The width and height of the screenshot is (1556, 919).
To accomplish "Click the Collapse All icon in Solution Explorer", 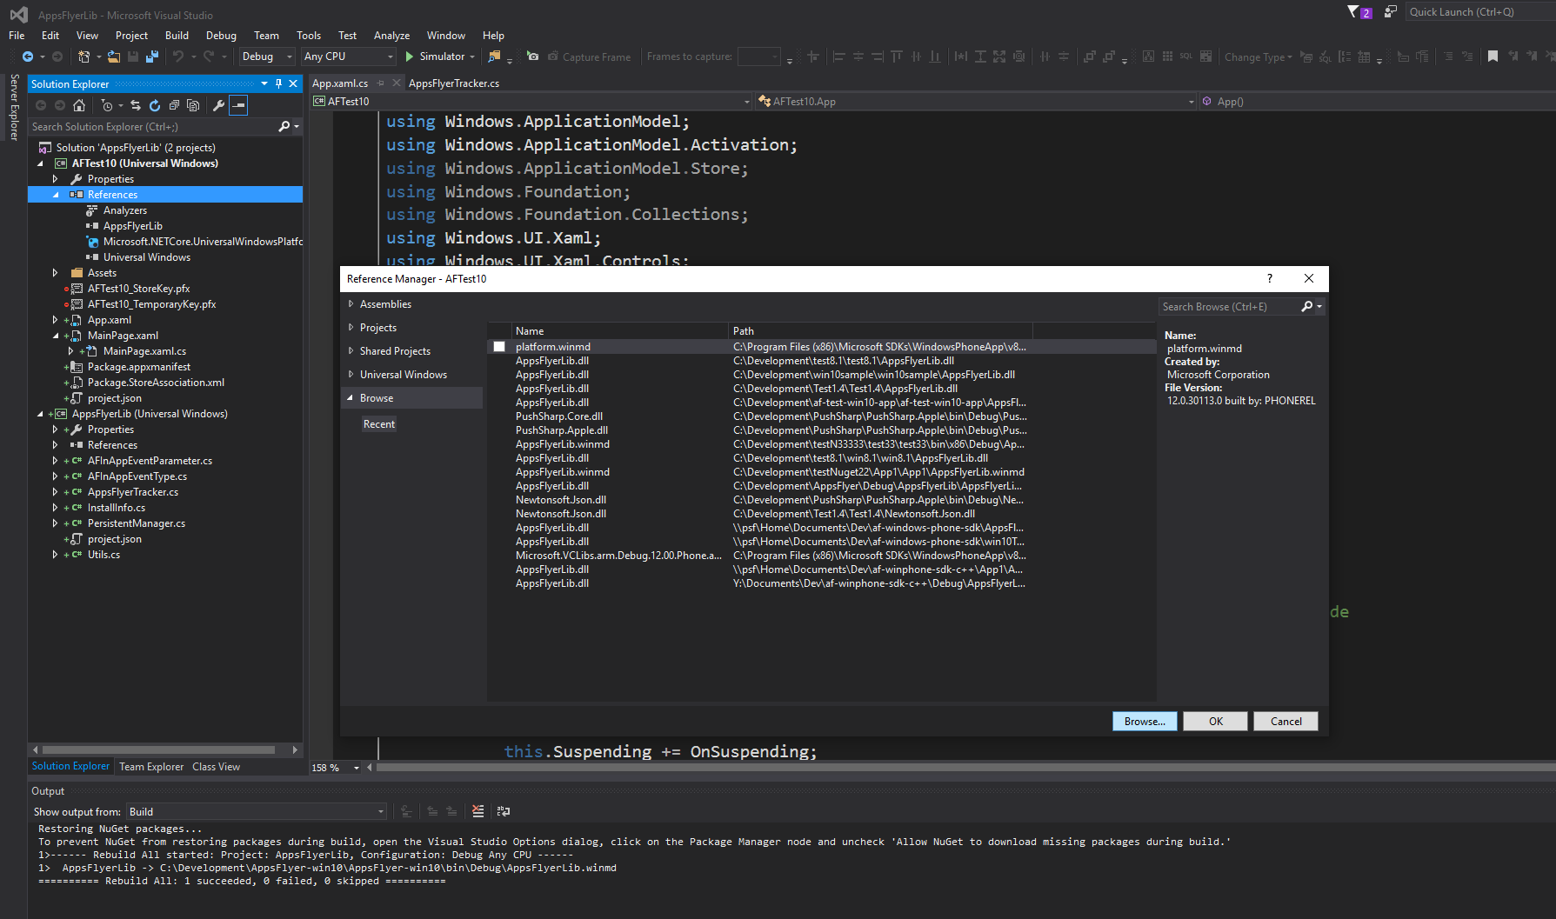I will pyautogui.click(x=174, y=105).
